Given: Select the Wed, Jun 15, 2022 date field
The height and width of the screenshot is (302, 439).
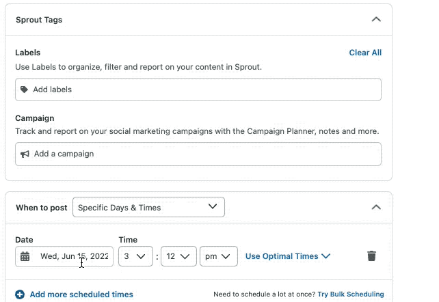Looking at the screenshot, I should point(64,256).
